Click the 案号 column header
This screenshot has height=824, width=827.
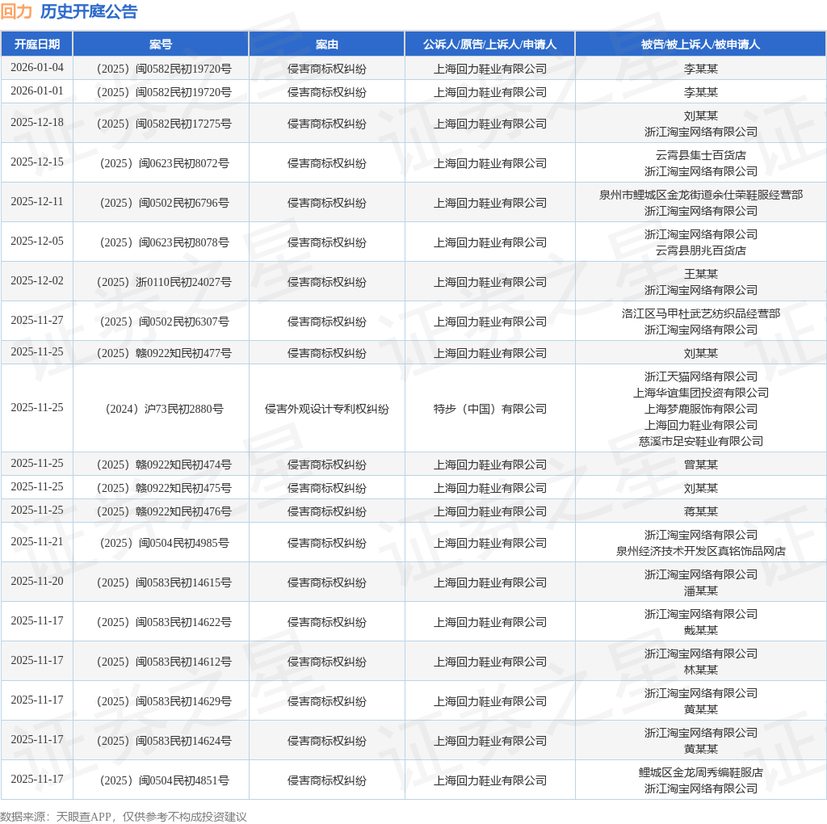[161, 44]
